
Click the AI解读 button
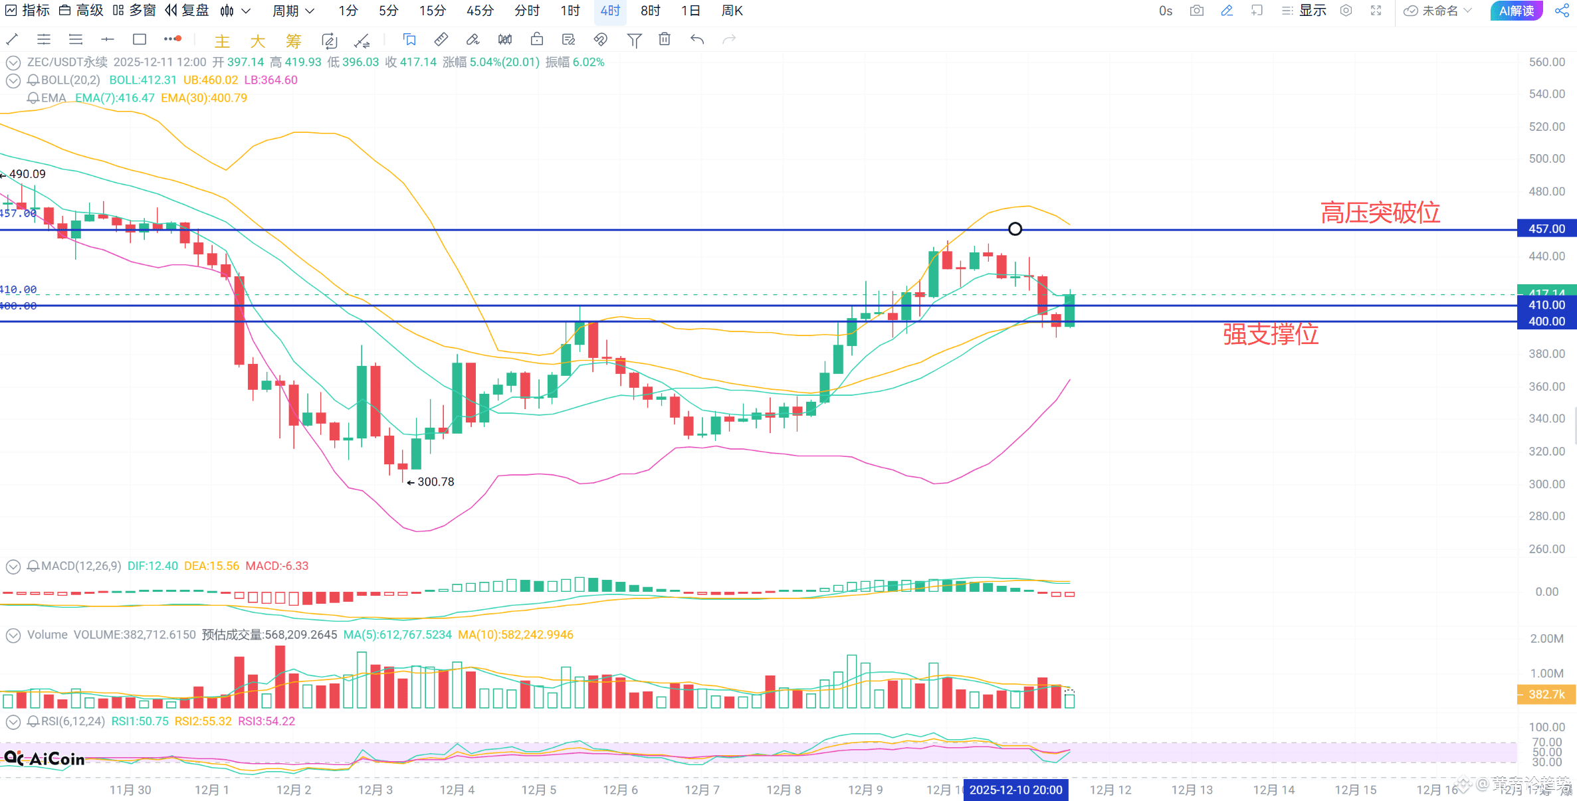1516,11
